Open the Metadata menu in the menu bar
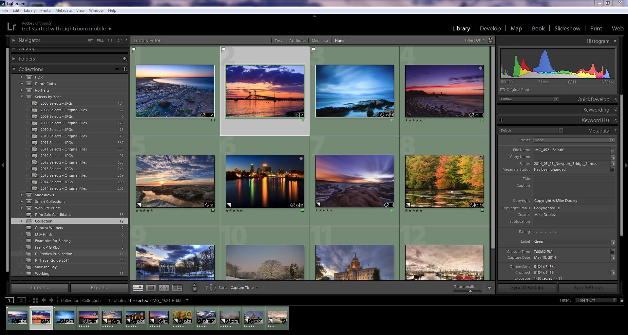Viewport: 628px width, 335px height. 63,10
